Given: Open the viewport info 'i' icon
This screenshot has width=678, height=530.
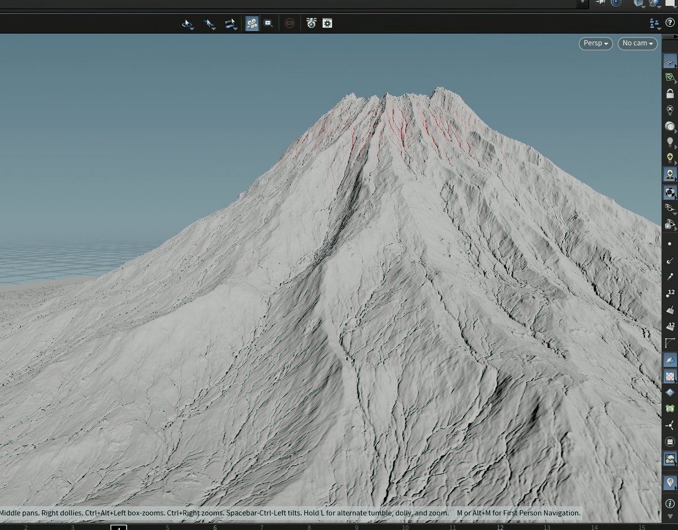Looking at the screenshot, I should click(x=670, y=504).
